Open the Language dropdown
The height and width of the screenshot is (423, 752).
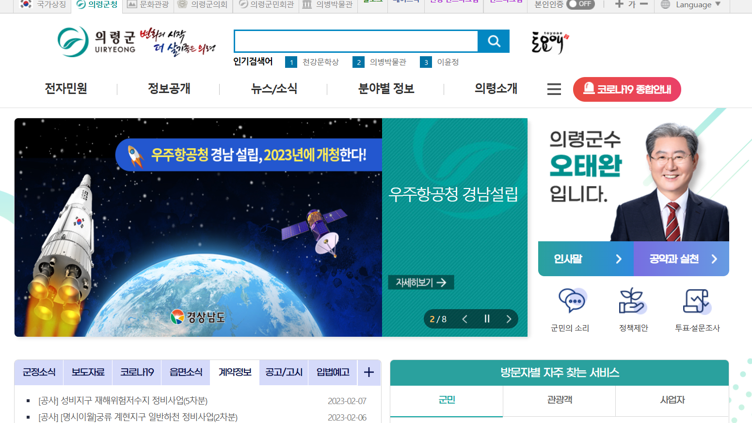[691, 4]
